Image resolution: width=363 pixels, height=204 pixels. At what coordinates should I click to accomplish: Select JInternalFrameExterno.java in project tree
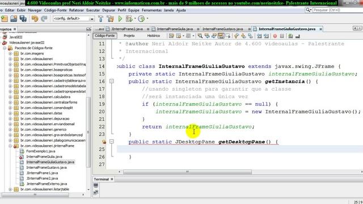pos(47,184)
